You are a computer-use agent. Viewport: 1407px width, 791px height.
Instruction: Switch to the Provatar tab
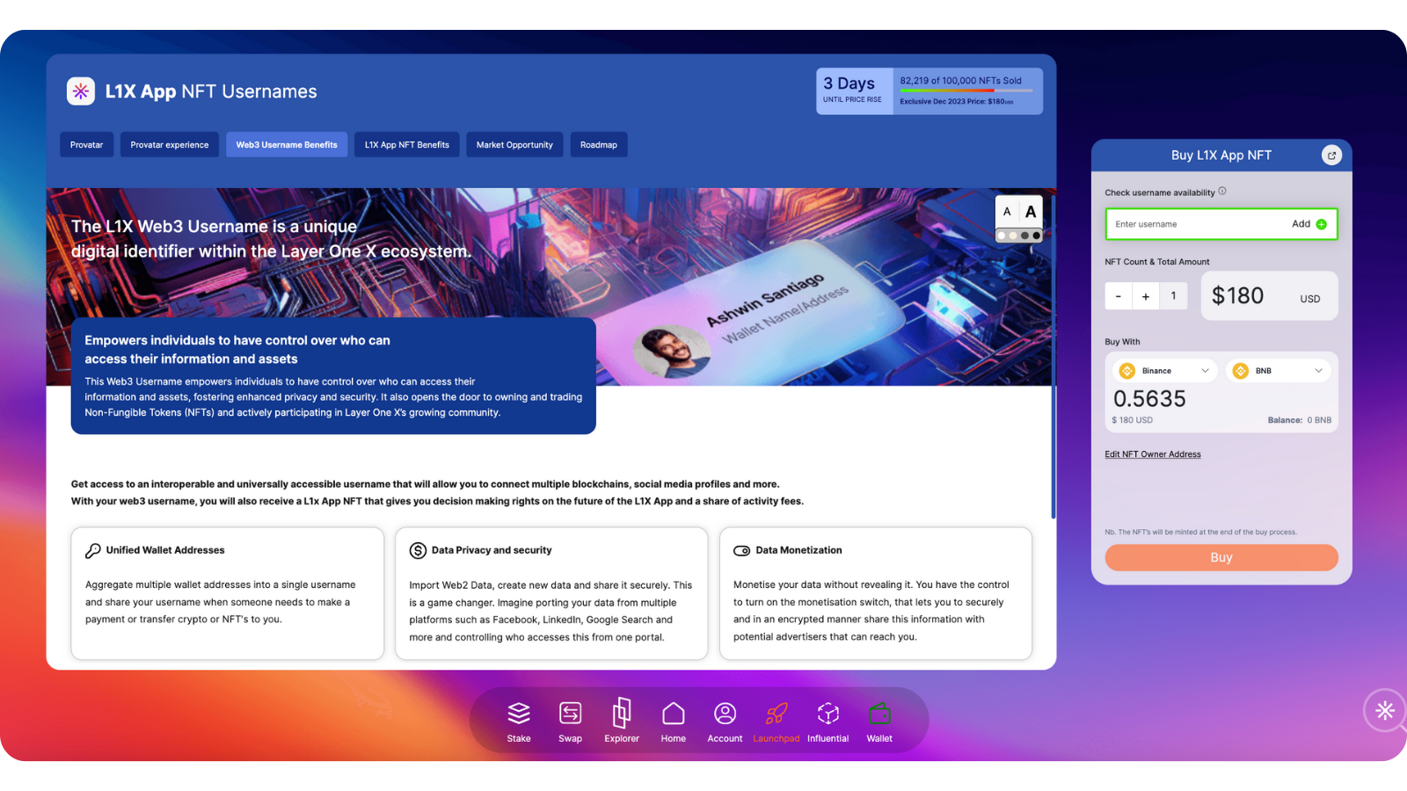(x=86, y=145)
